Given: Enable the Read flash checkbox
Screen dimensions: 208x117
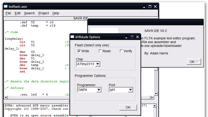Looking at the screenshot, I should tap(100, 51).
